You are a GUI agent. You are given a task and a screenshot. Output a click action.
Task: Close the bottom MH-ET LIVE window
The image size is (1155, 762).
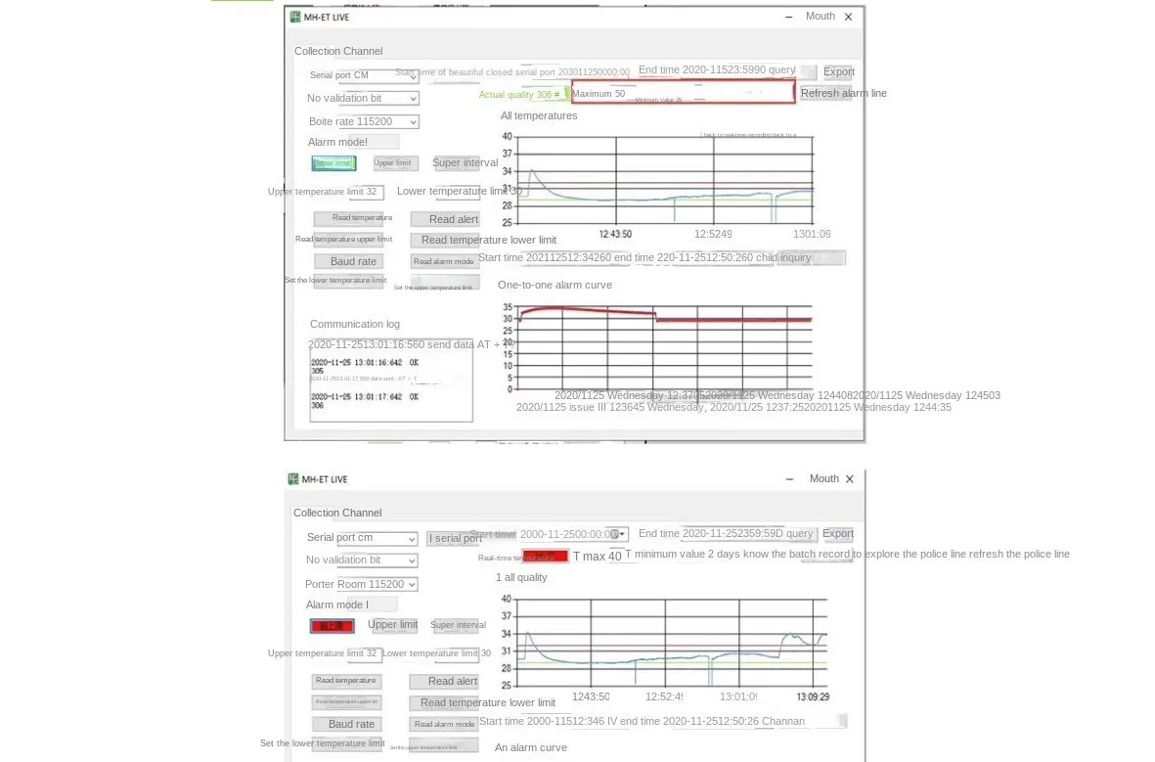click(849, 479)
